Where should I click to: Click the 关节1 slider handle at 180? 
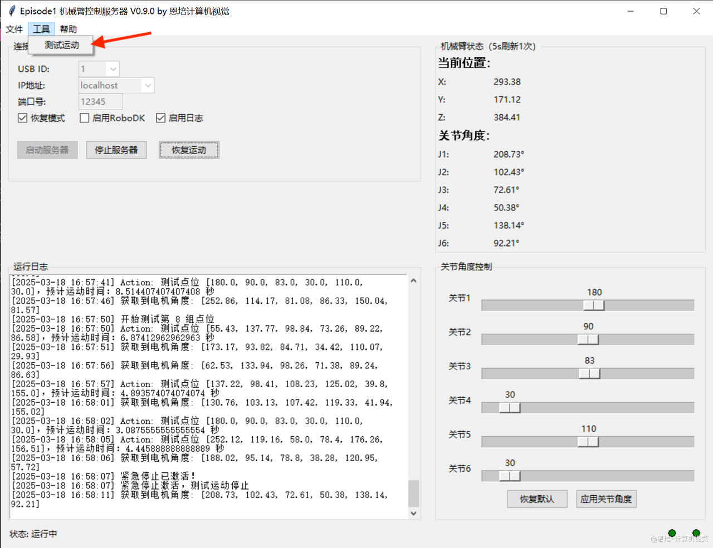tap(594, 305)
